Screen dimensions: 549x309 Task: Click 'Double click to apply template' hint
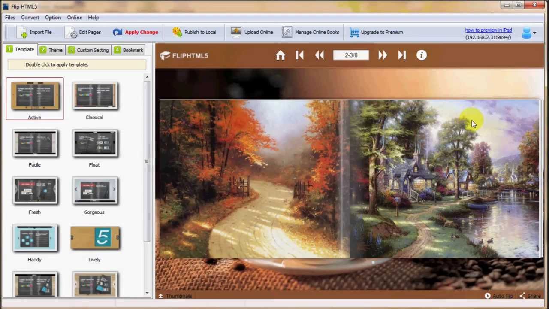point(77,64)
